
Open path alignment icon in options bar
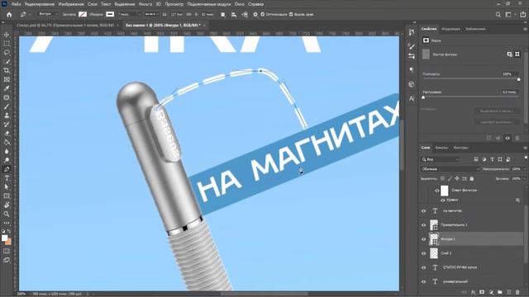(234, 15)
